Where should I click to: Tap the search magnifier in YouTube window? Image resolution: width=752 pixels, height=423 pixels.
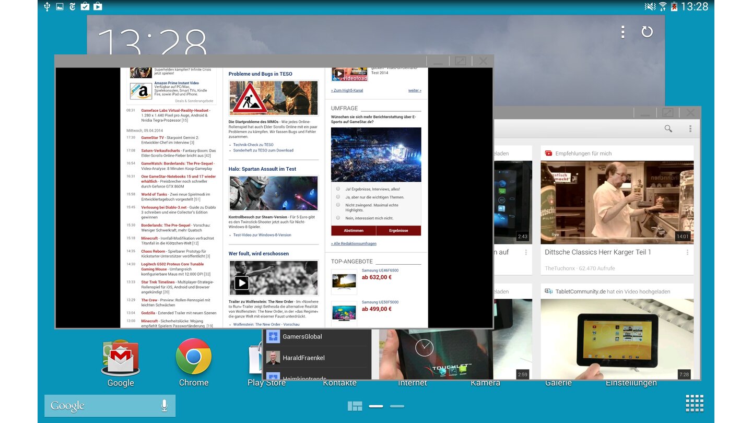[x=668, y=128]
